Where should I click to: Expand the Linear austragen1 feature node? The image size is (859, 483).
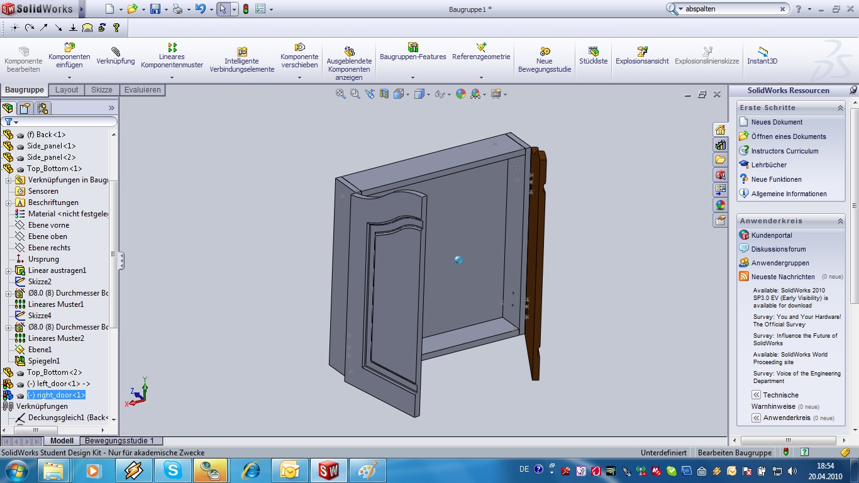pyautogui.click(x=9, y=270)
